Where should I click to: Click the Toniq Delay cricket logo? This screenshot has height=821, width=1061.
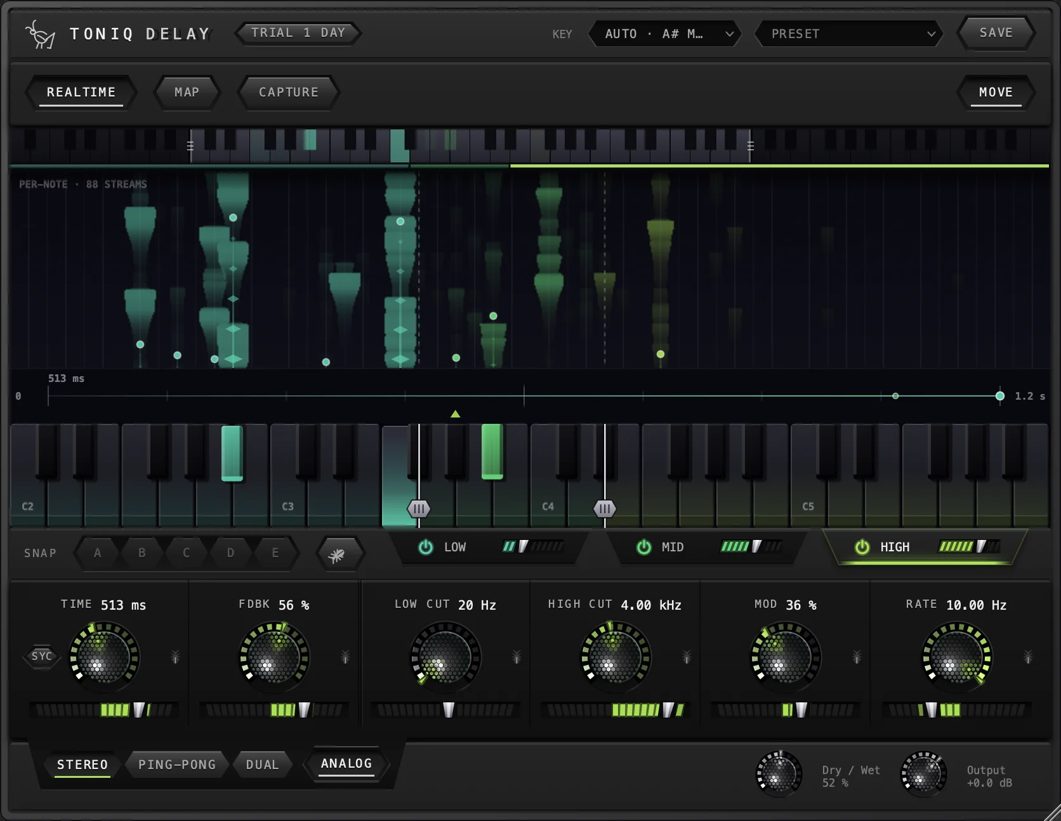(x=40, y=34)
